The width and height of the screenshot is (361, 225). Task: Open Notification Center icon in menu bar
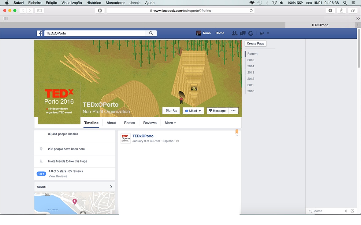(x=353, y=3)
